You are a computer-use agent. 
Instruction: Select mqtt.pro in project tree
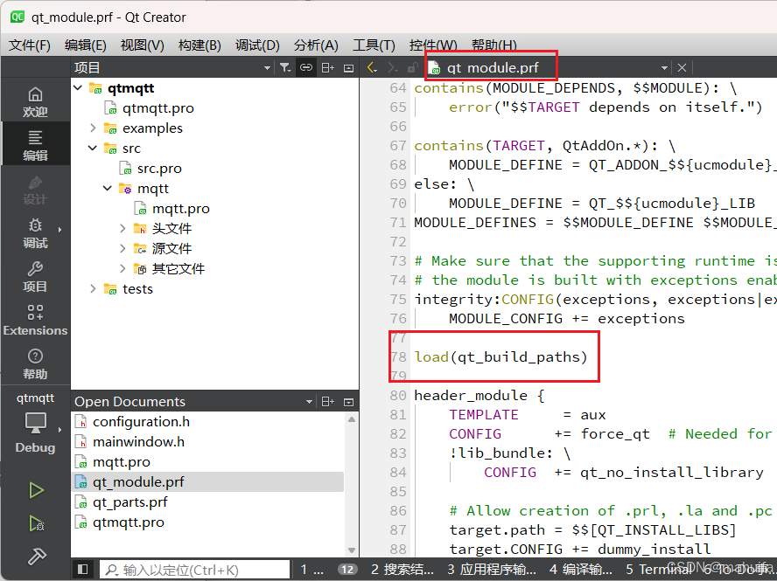(x=181, y=209)
